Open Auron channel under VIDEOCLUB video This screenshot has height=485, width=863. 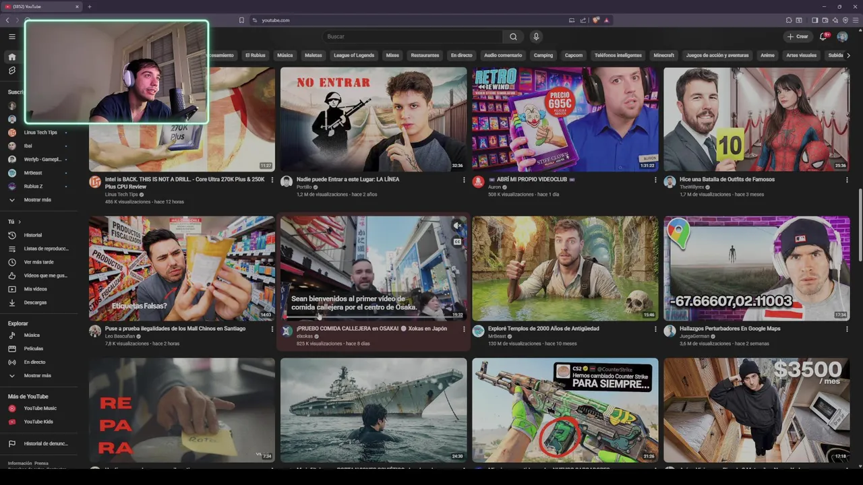point(494,187)
